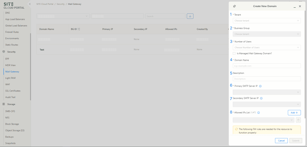Delete the allowed IP entry with the trash icon
Screen dimensions: 307x147
298,120
